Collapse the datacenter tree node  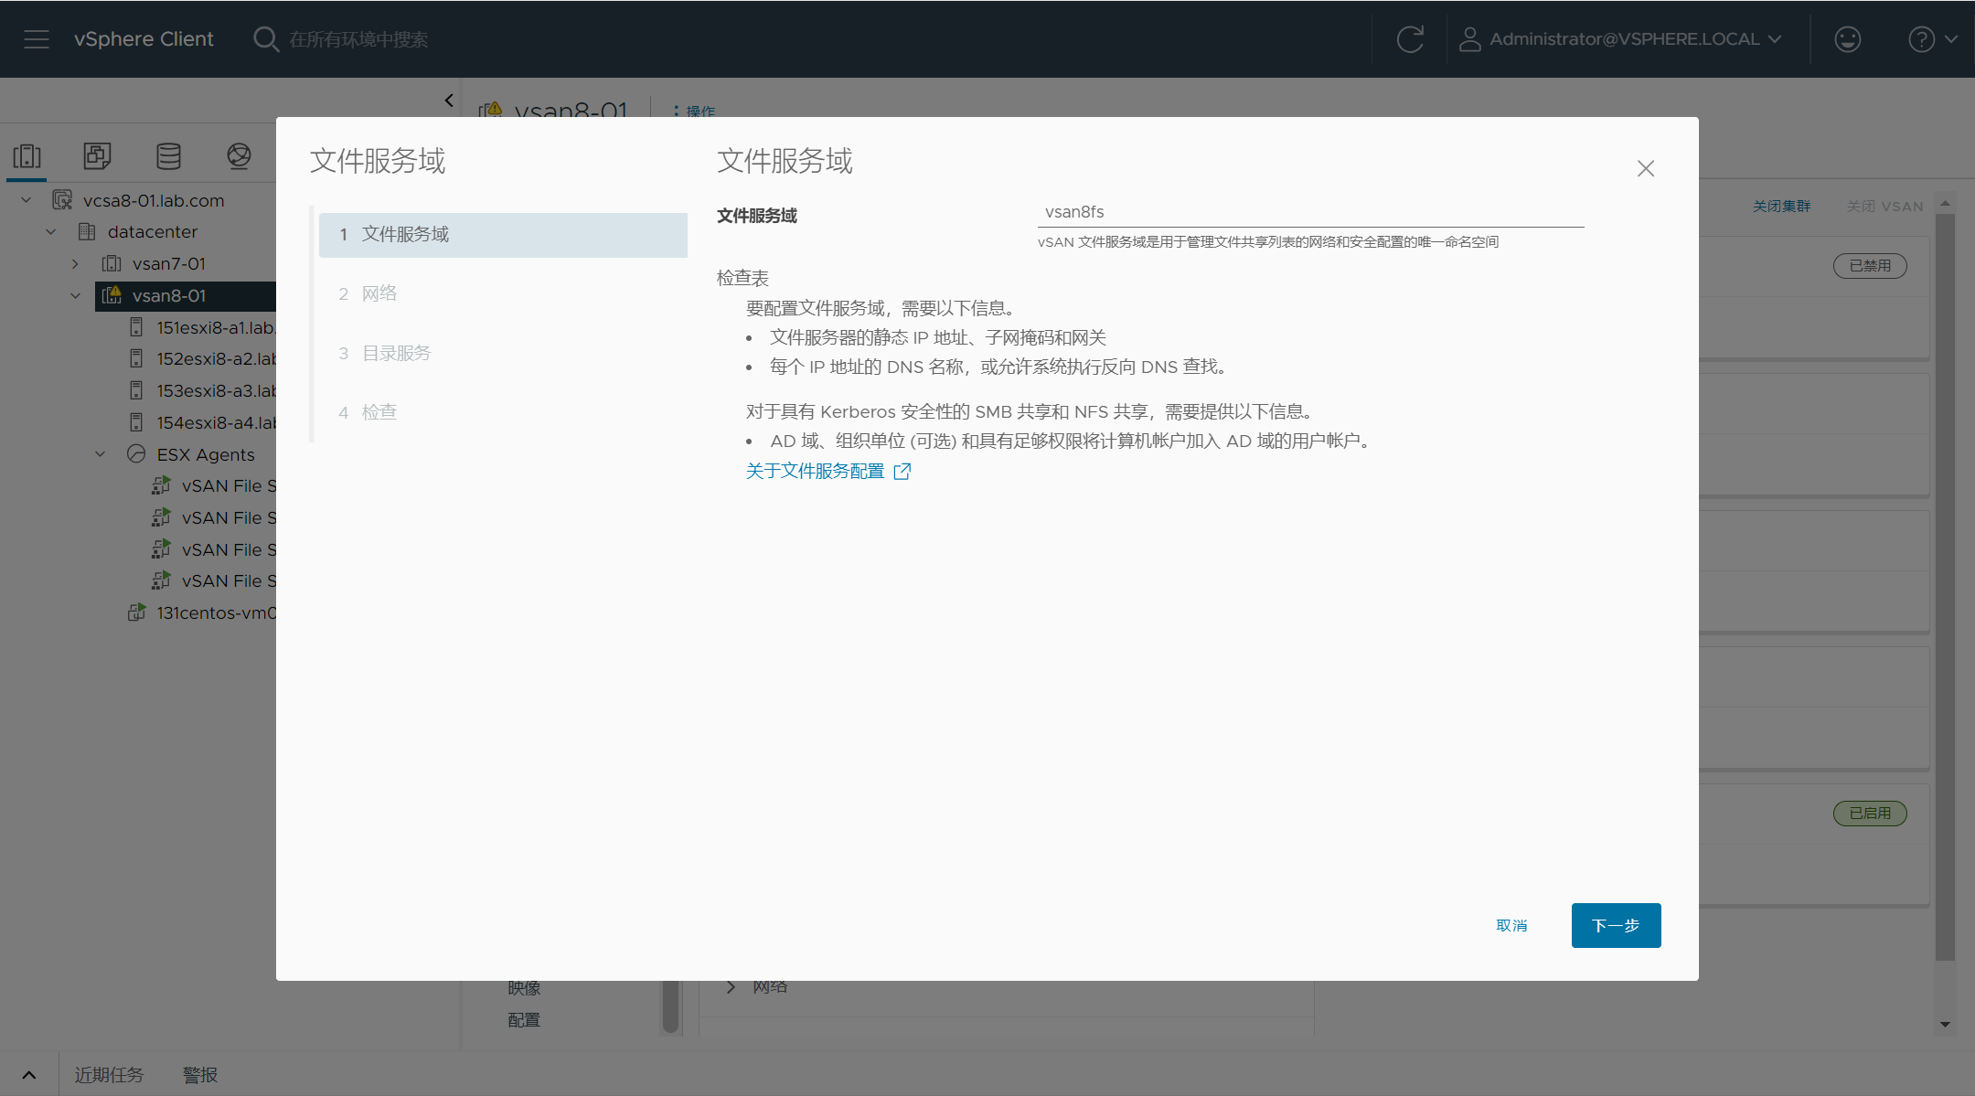[51, 232]
